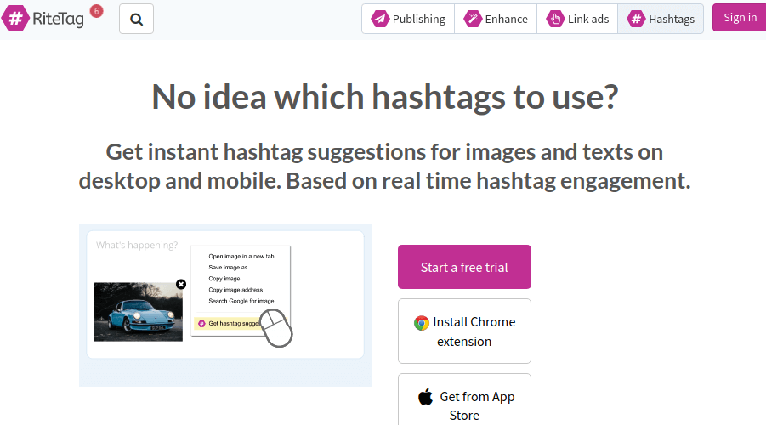Screen dimensions: 766x425
Task: Select "Copy image address" context entry
Action: [x=235, y=290]
